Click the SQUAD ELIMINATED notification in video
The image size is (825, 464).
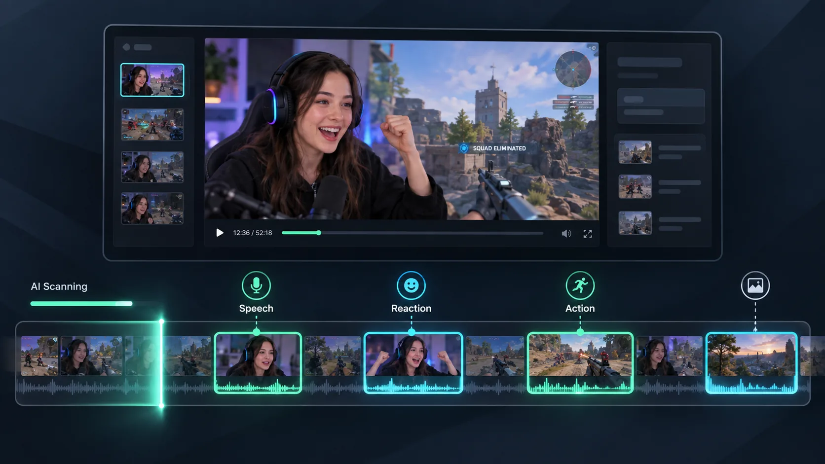[x=493, y=148]
